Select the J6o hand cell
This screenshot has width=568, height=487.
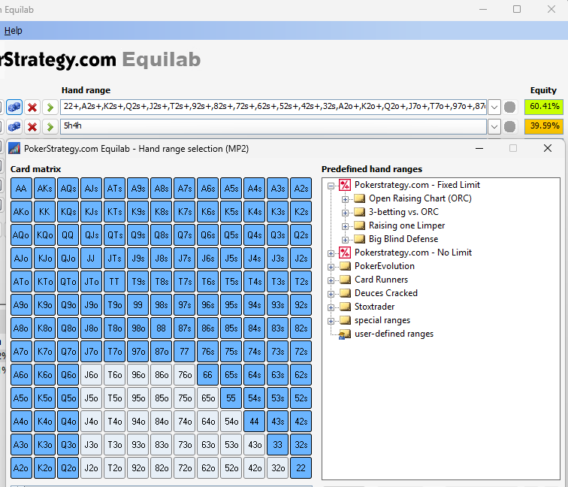tap(92, 375)
